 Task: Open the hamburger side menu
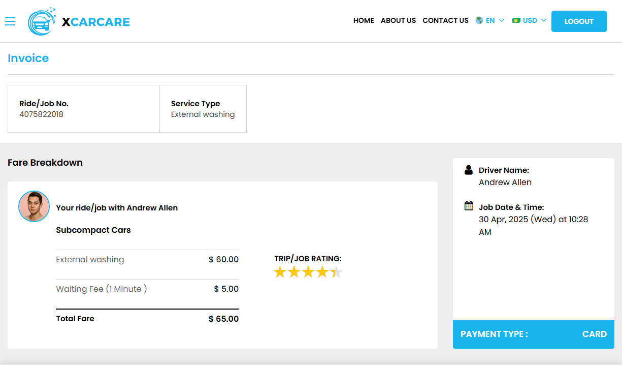click(x=10, y=21)
